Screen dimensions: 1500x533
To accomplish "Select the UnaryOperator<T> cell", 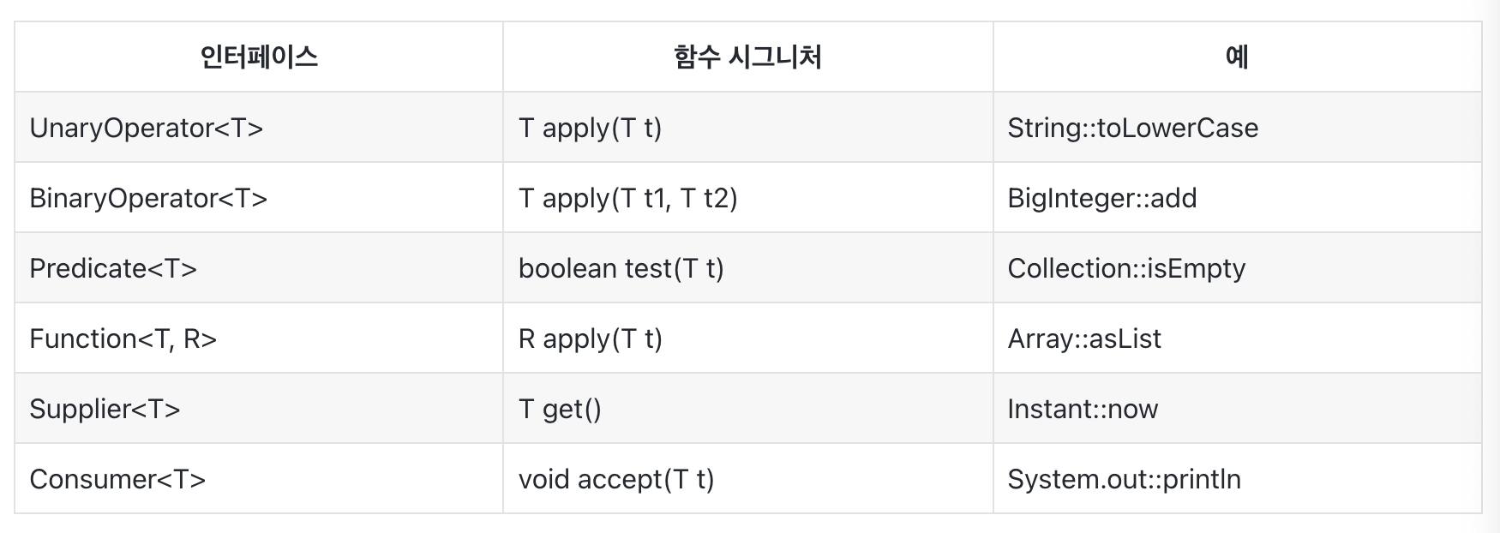I will [x=147, y=128].
